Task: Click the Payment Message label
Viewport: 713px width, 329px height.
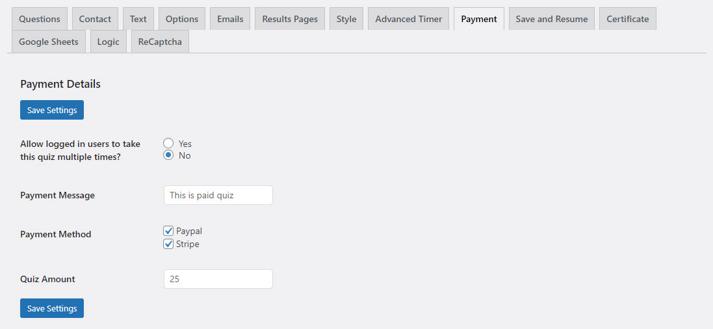Action: [58, 195]
